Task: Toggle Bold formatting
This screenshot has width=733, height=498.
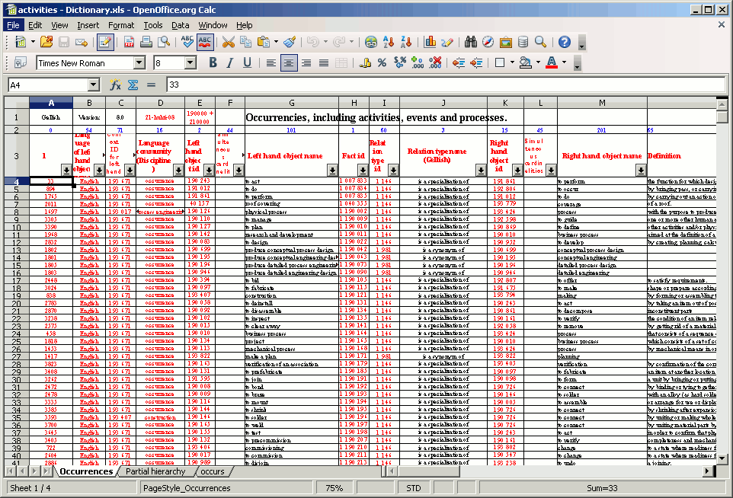Action: pos(213,63)
